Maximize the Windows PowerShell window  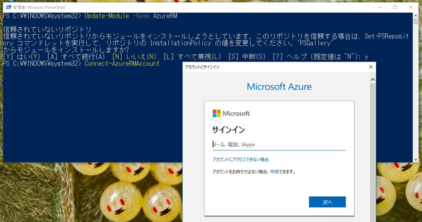[x=395, y=7]
